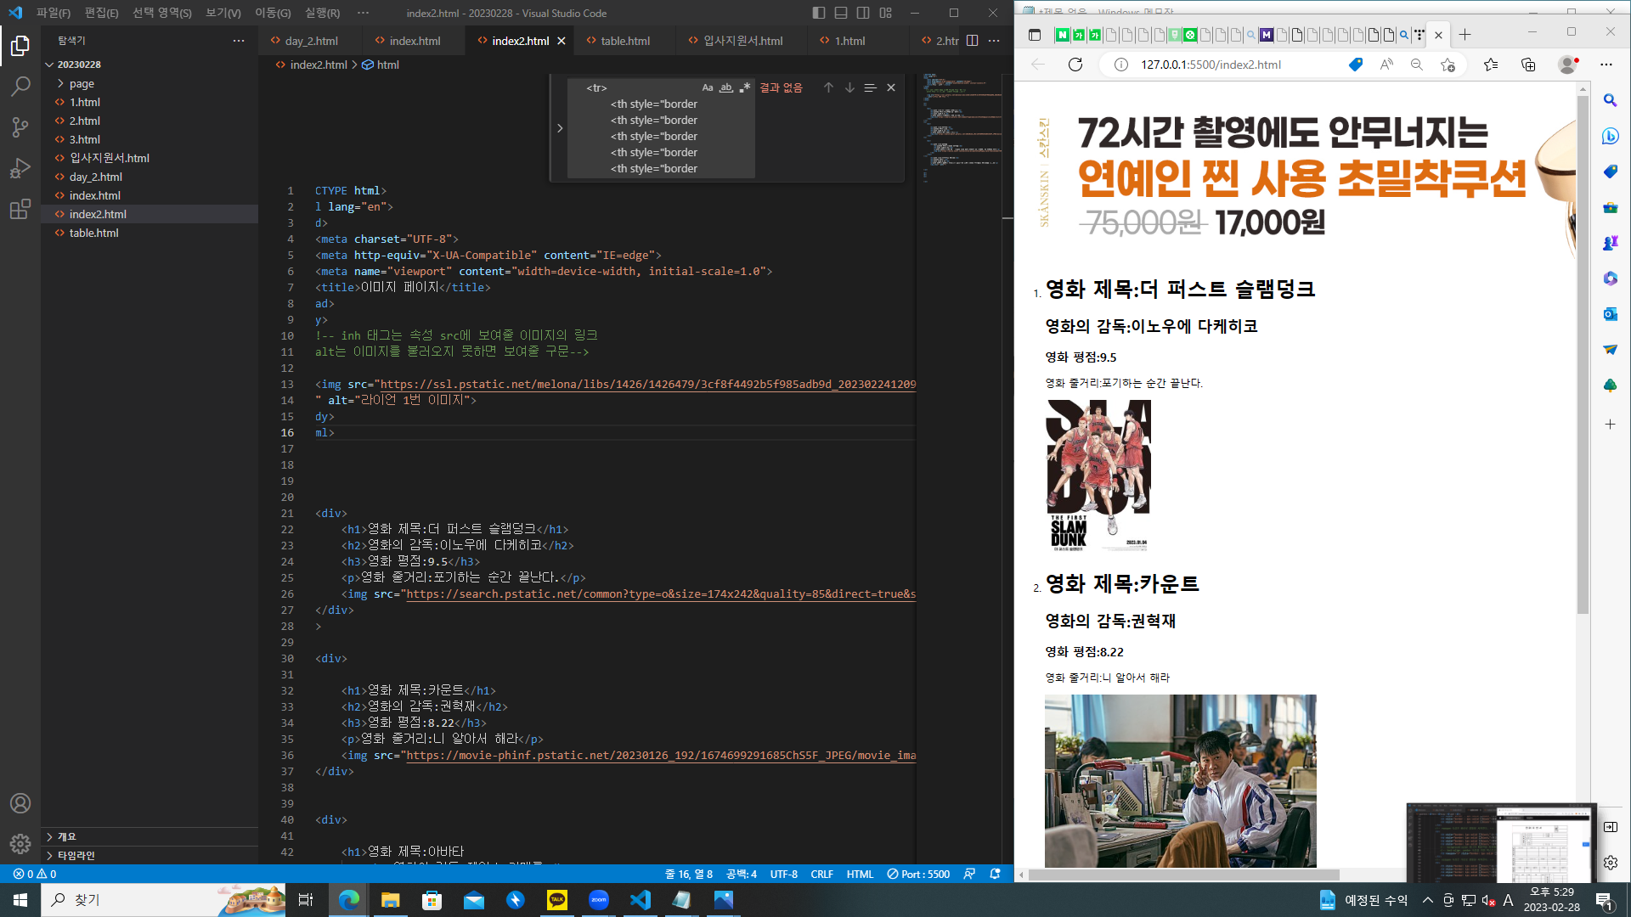This screenshot has width=1631, height=917.
Task: Expand the 개요 outline section
Action: 66,836
